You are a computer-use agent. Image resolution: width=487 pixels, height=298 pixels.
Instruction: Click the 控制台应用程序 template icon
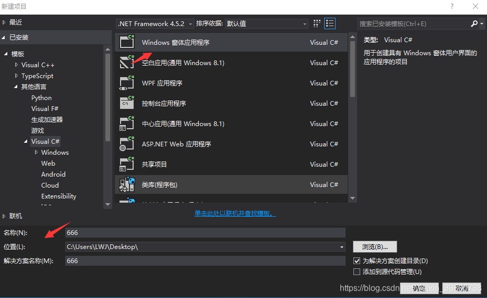point(127,103)
